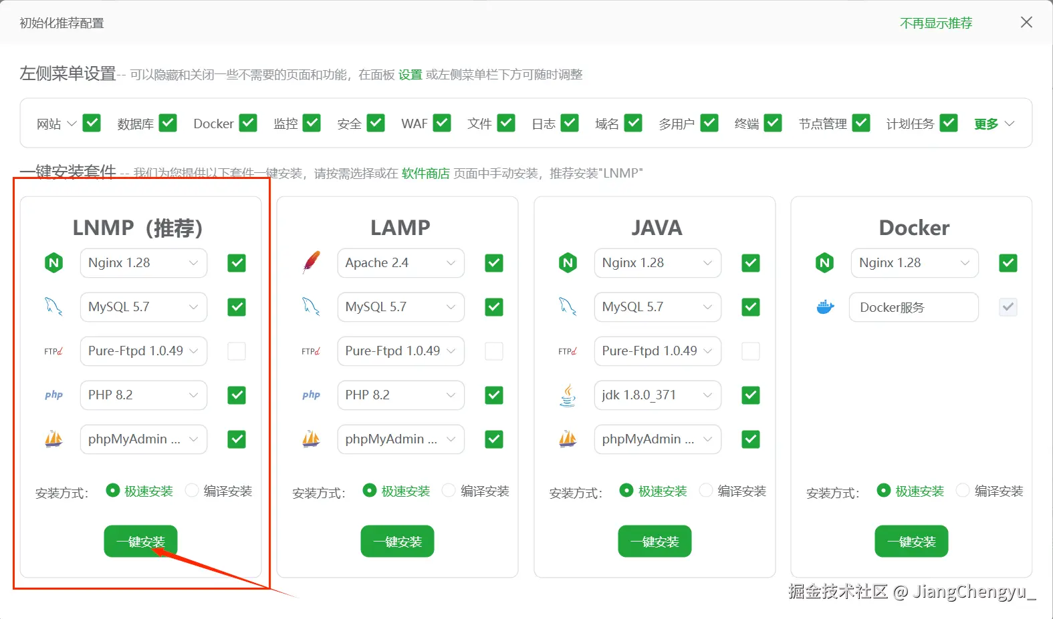
Task: Open Nginx 1.28 dropdown in Docker card
Action: pos(915,263)
